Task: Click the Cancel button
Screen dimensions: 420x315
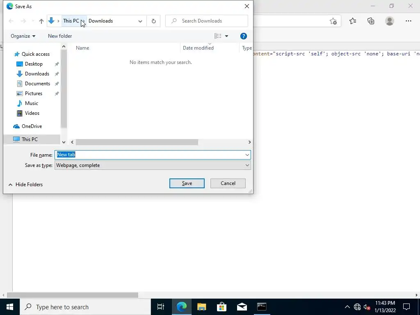Action: (x=228, y=183)
